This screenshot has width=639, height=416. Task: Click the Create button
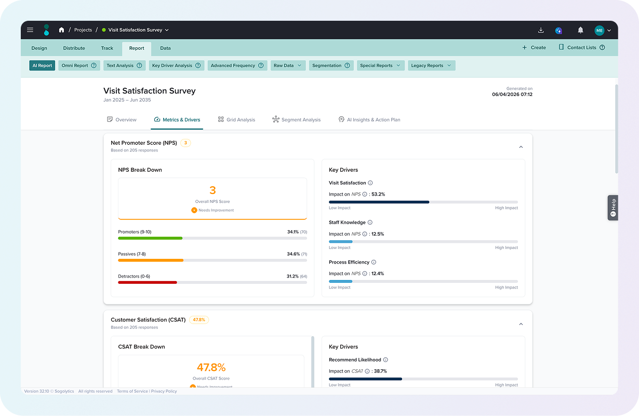(534, 48)
